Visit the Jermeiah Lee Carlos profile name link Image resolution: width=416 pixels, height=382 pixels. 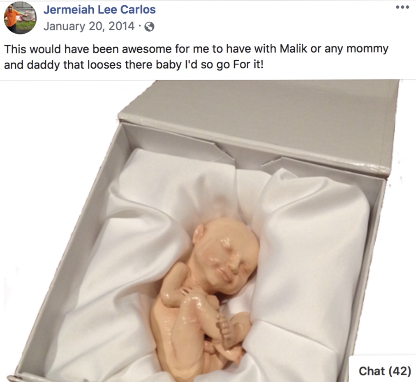[99, 9]
